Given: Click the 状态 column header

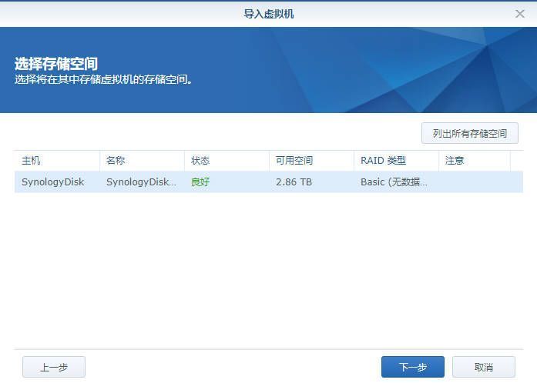Looking at the screenshot, I should [200, 161].
